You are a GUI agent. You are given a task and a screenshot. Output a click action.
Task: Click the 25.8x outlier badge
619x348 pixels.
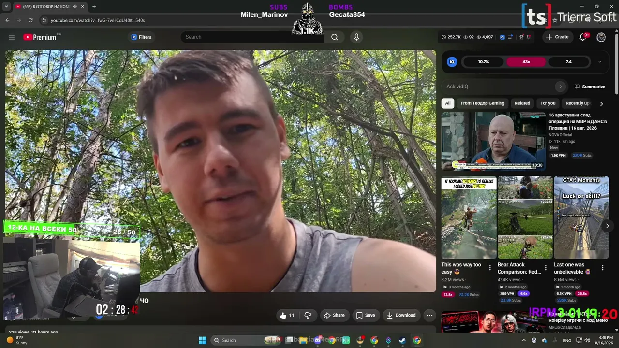(582, 293)
